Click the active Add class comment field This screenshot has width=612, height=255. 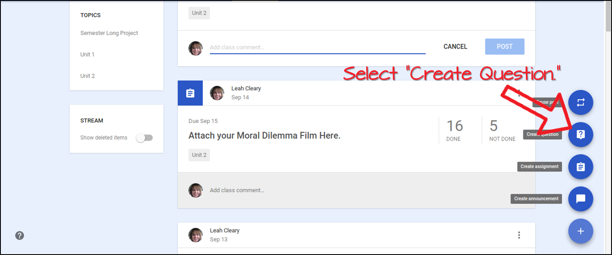tap(317, 47)
